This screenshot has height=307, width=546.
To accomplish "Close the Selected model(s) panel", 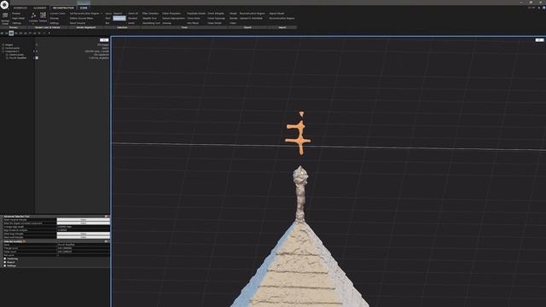I will click(107, 241).
